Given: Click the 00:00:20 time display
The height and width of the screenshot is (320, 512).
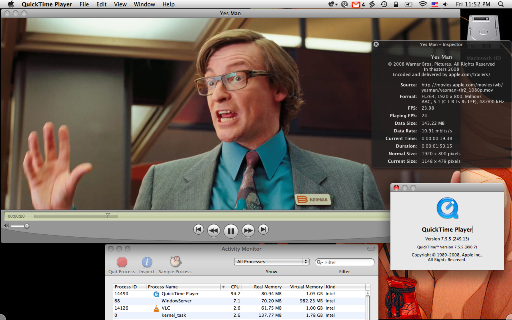Looking at the screenshot, I should click(x=16, y=216).
